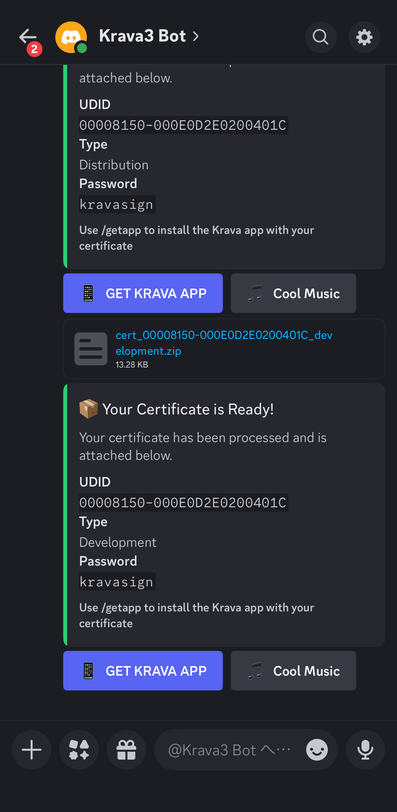Open the apps launcher icon
This screenshot has width=397, height=812.
(x=79, y=750)
